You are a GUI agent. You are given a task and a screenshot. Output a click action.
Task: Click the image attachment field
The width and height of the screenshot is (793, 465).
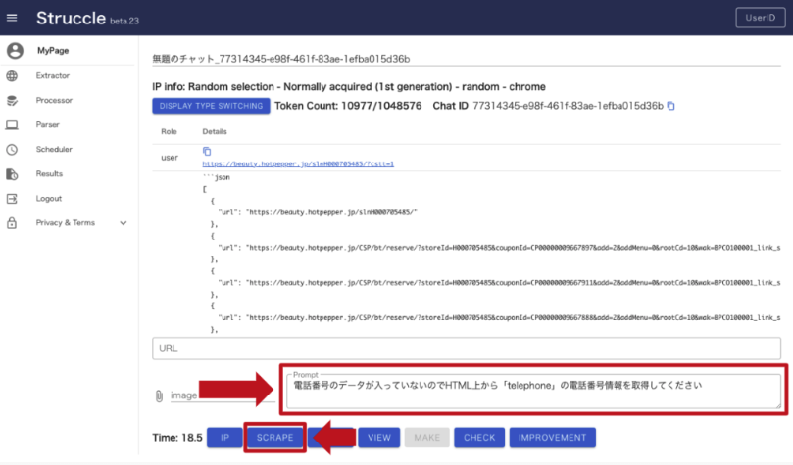pos(223,395)
